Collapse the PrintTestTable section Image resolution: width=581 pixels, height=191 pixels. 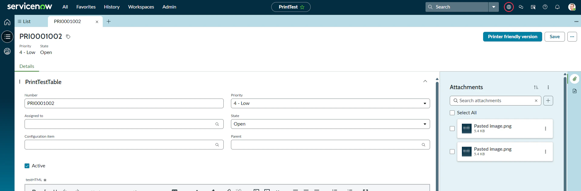[425, 81]
